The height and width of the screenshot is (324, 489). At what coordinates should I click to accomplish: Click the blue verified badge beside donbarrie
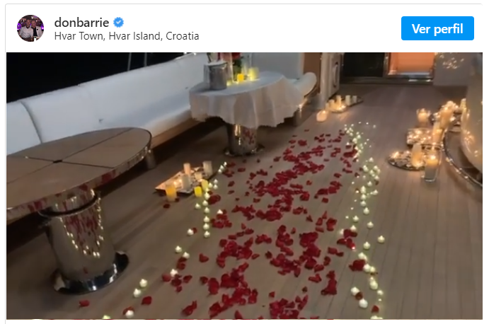click(x=118, y=23)
